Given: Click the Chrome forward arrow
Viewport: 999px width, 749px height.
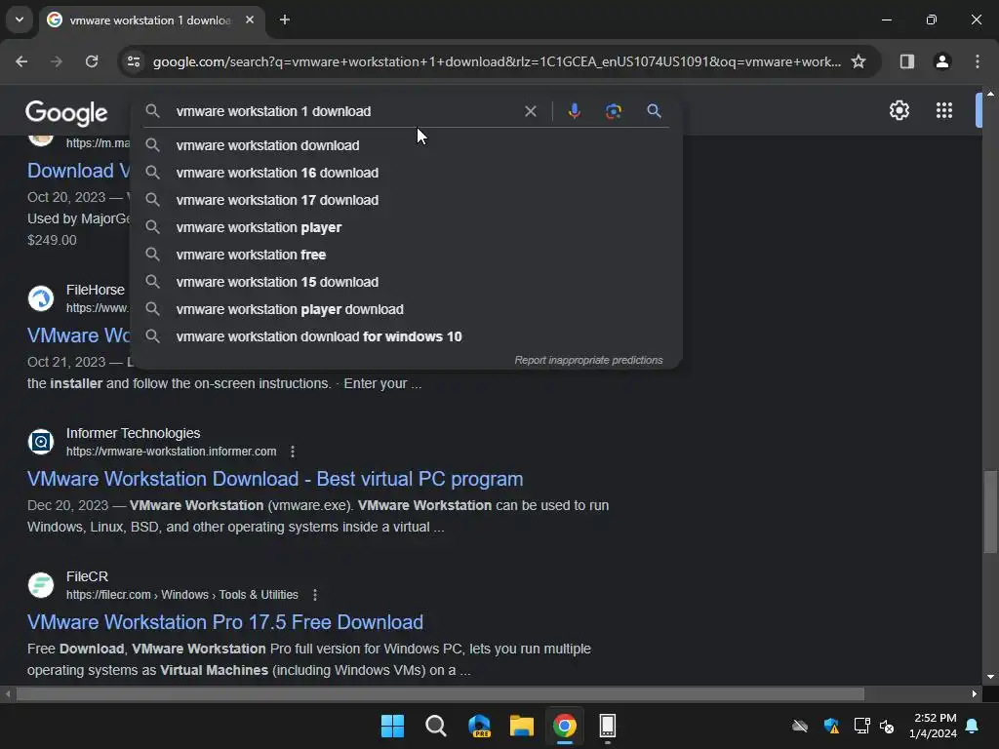Looking at the screenshot, I should coord(57,61).
